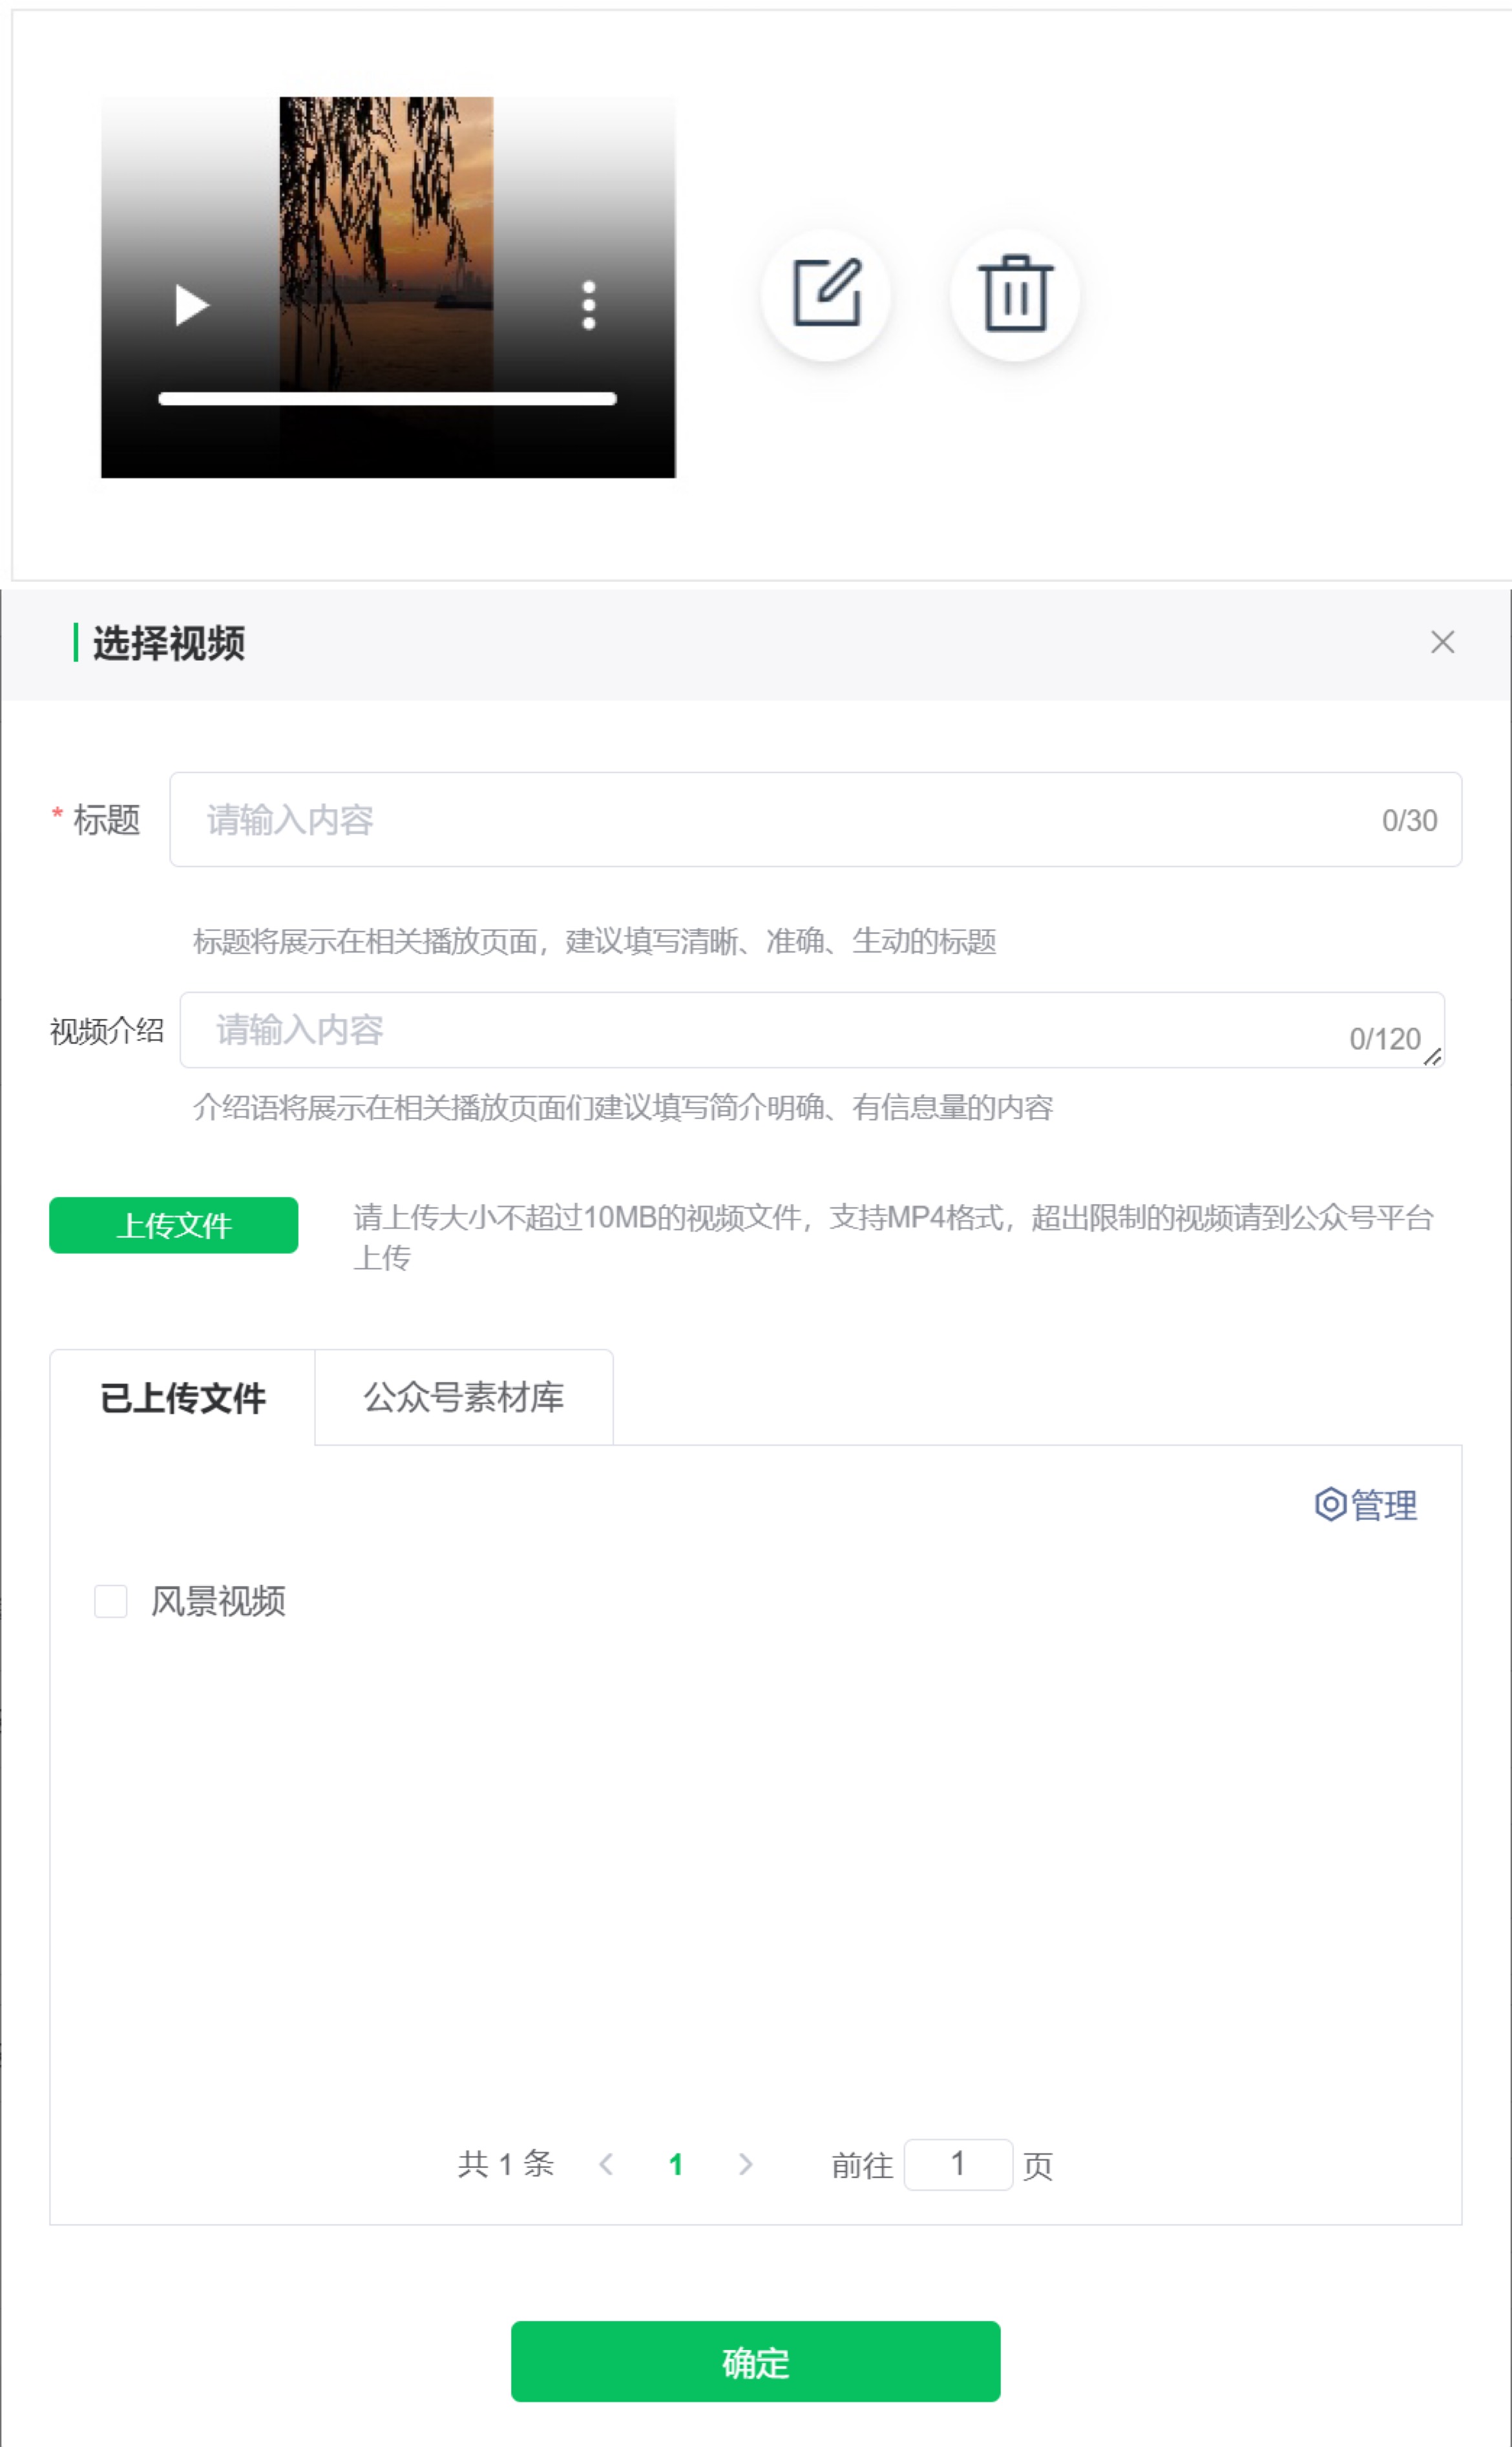1512x2447 pixels.
Task: Click the 前往 page jump input
Action: pyautogui.click(x=957, y=2165)
